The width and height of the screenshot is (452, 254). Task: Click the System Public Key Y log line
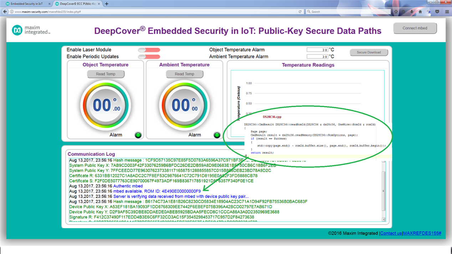point(170,171)
